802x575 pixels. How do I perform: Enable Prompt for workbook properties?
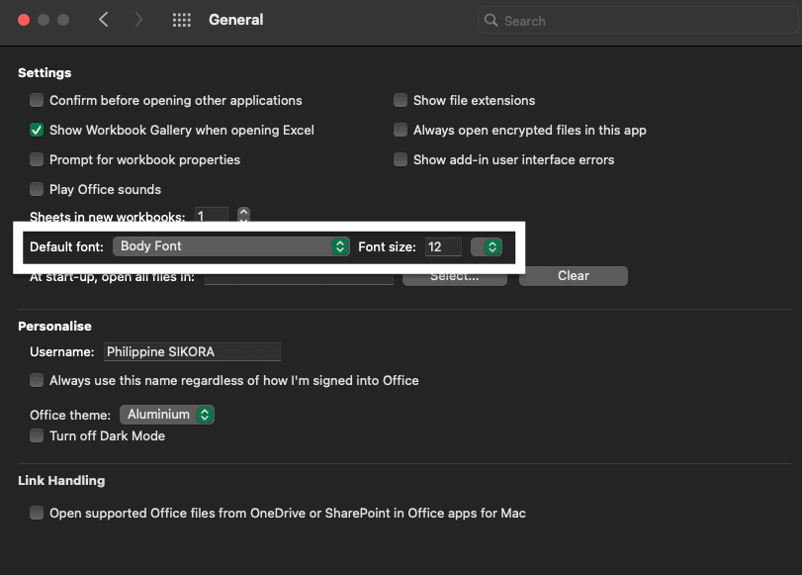37,159
